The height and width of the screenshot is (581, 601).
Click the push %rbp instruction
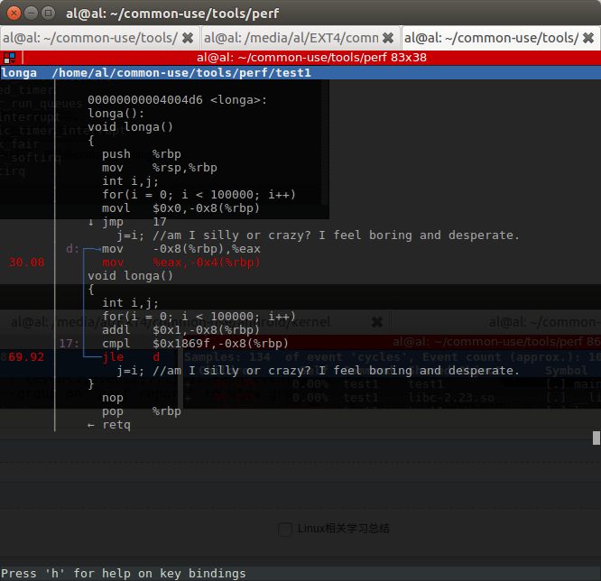pyautogui.click(x=142, y=153)
